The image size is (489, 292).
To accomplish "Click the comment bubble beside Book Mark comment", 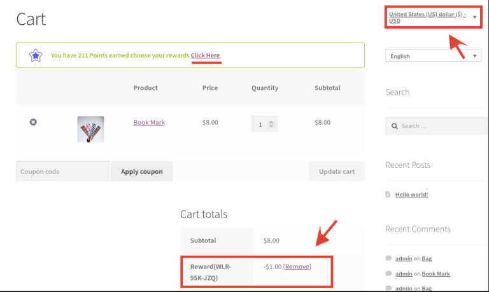I will (388, 274).
